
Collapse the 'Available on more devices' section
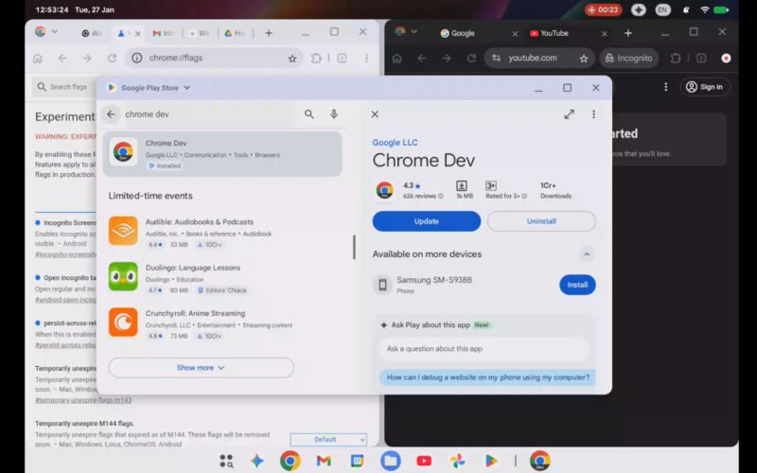(586, 254)
